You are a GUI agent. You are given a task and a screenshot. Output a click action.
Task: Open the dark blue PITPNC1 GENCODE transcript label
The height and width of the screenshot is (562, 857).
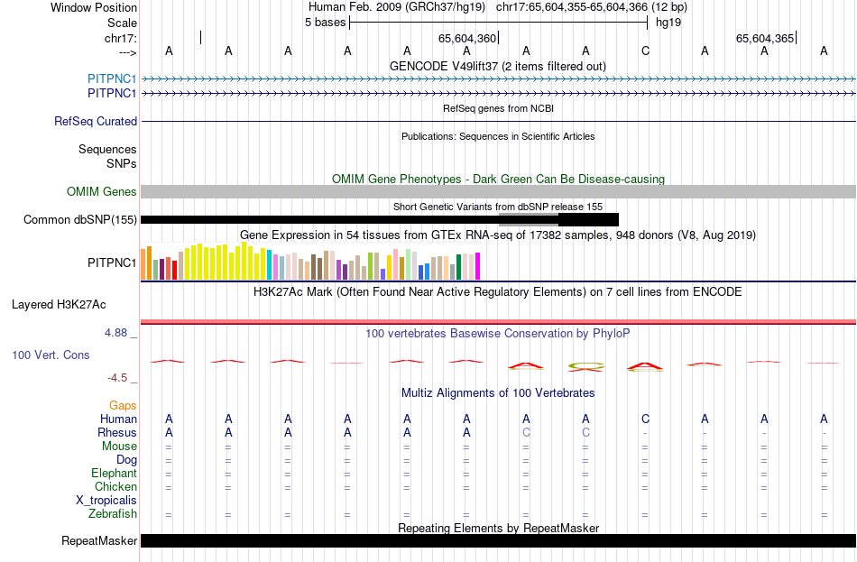coord(112,94)
